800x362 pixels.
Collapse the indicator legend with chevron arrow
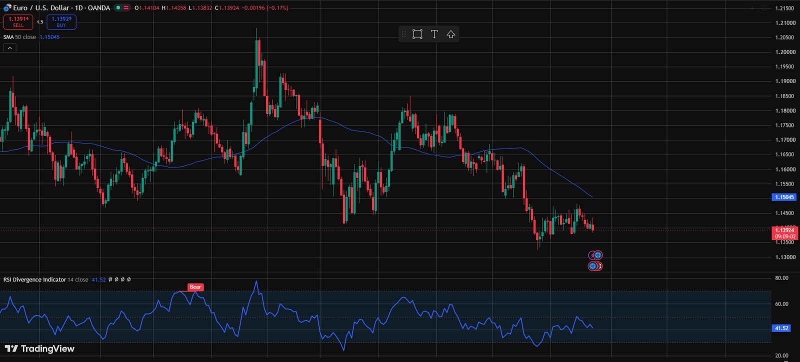10,48
